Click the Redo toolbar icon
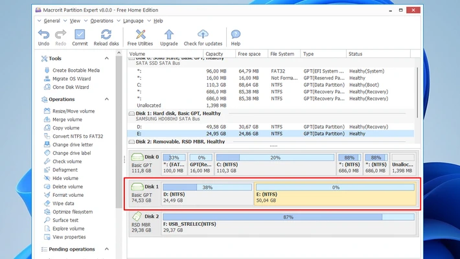 61,34
